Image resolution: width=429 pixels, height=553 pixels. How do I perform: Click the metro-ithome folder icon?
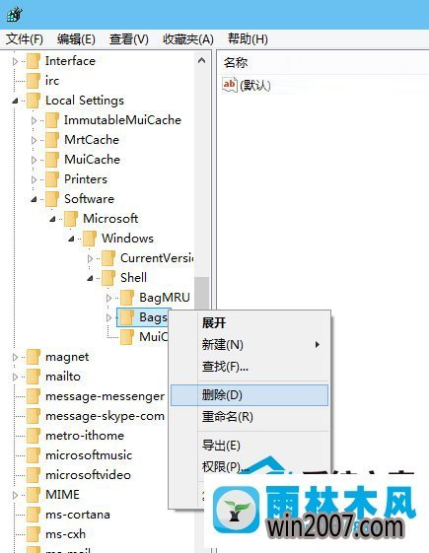tap(34, 436)
